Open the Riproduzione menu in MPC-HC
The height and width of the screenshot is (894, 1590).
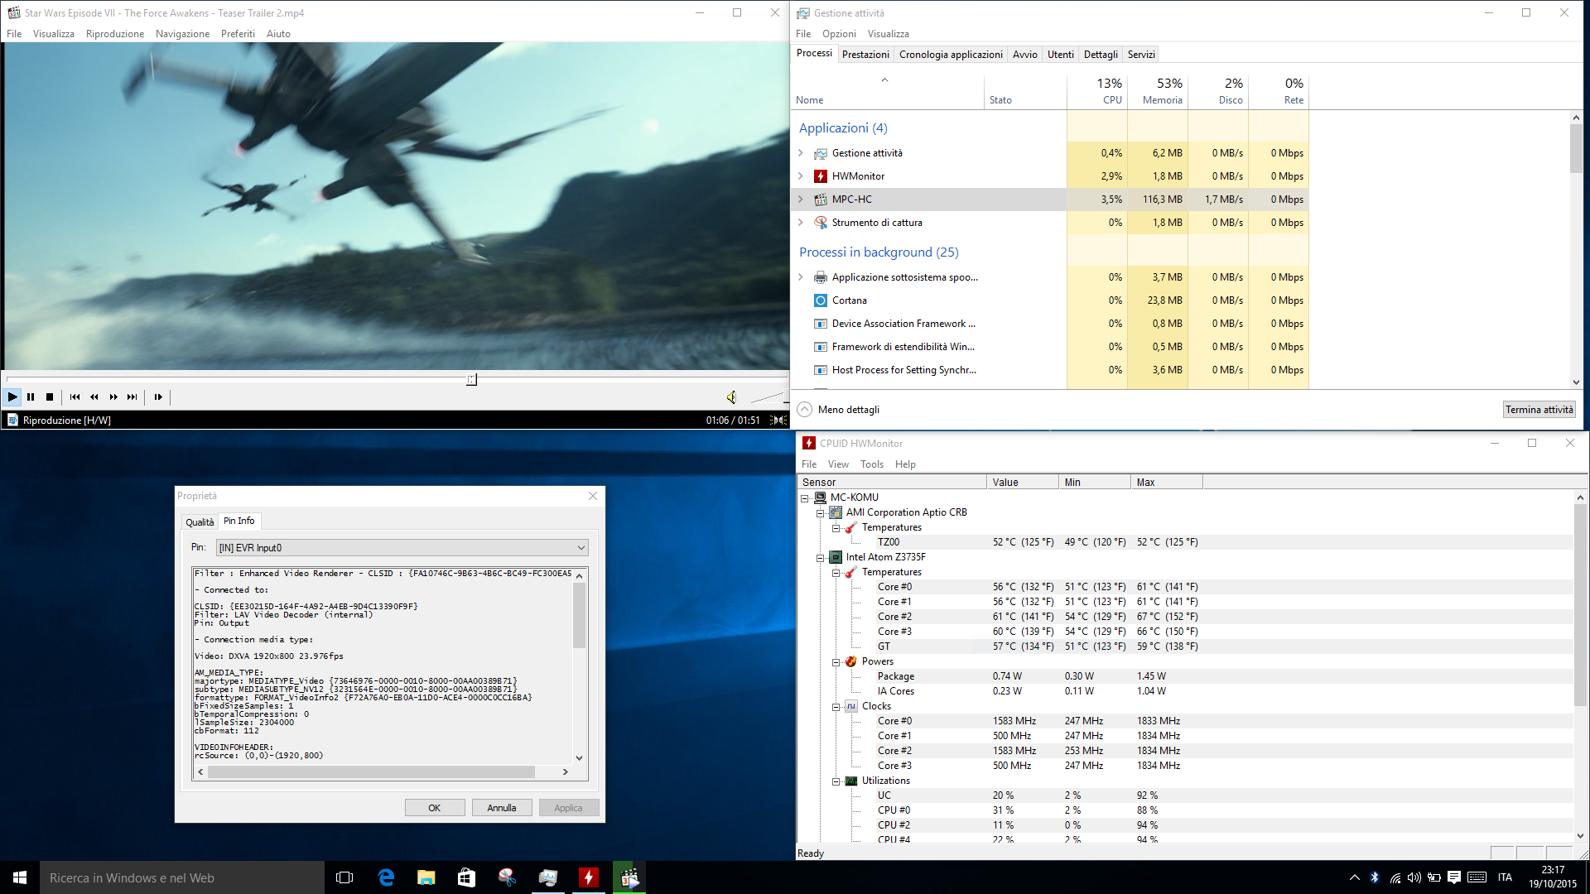click(115, 34)
